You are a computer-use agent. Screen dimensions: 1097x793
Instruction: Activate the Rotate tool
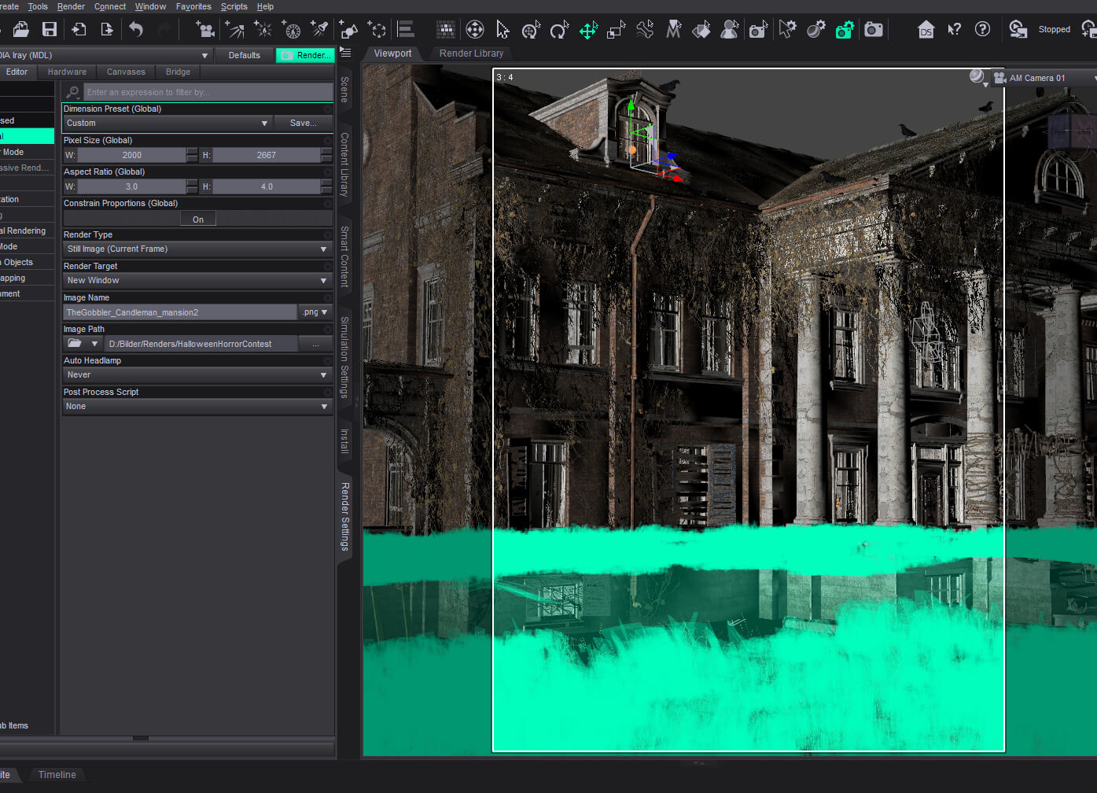tap(559, 30)
